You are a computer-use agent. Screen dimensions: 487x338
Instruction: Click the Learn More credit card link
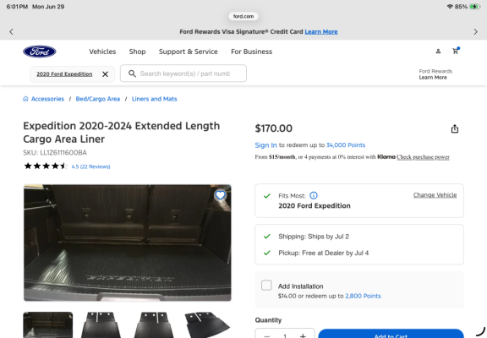click(x=321, y=31)
